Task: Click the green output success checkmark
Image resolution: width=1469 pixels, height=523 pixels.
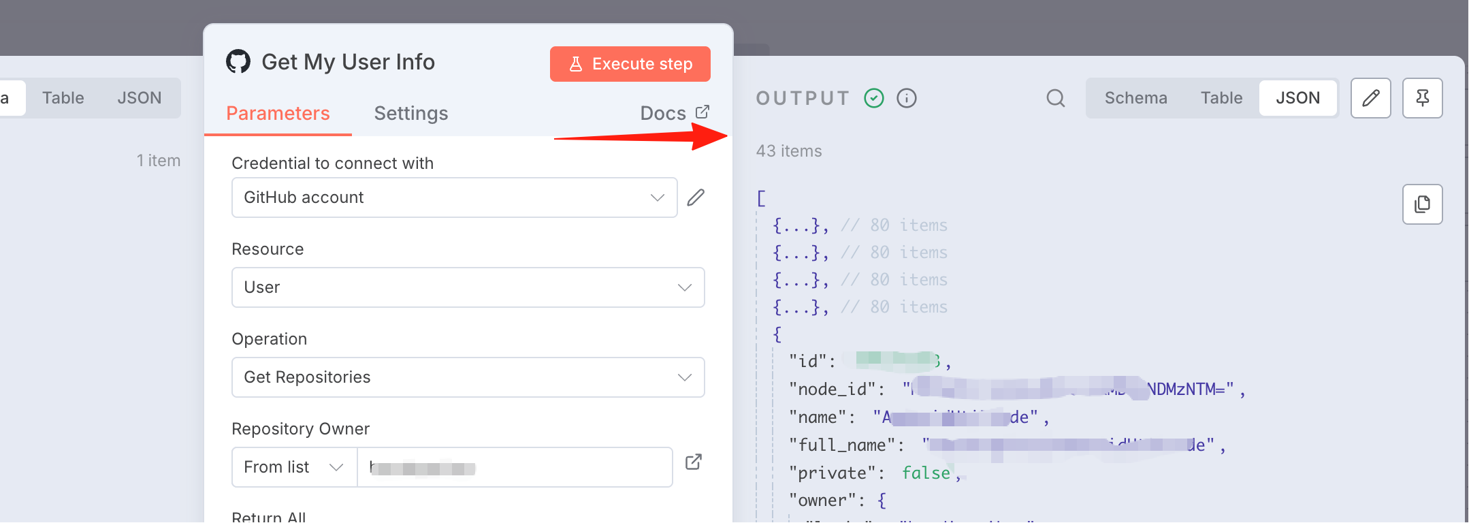Action: [x=874, y=98]
